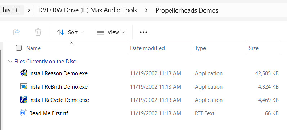Select the Install ReBirth Demo.exe icon
Screen dimensions: 287x130
[x=24, y=86]
